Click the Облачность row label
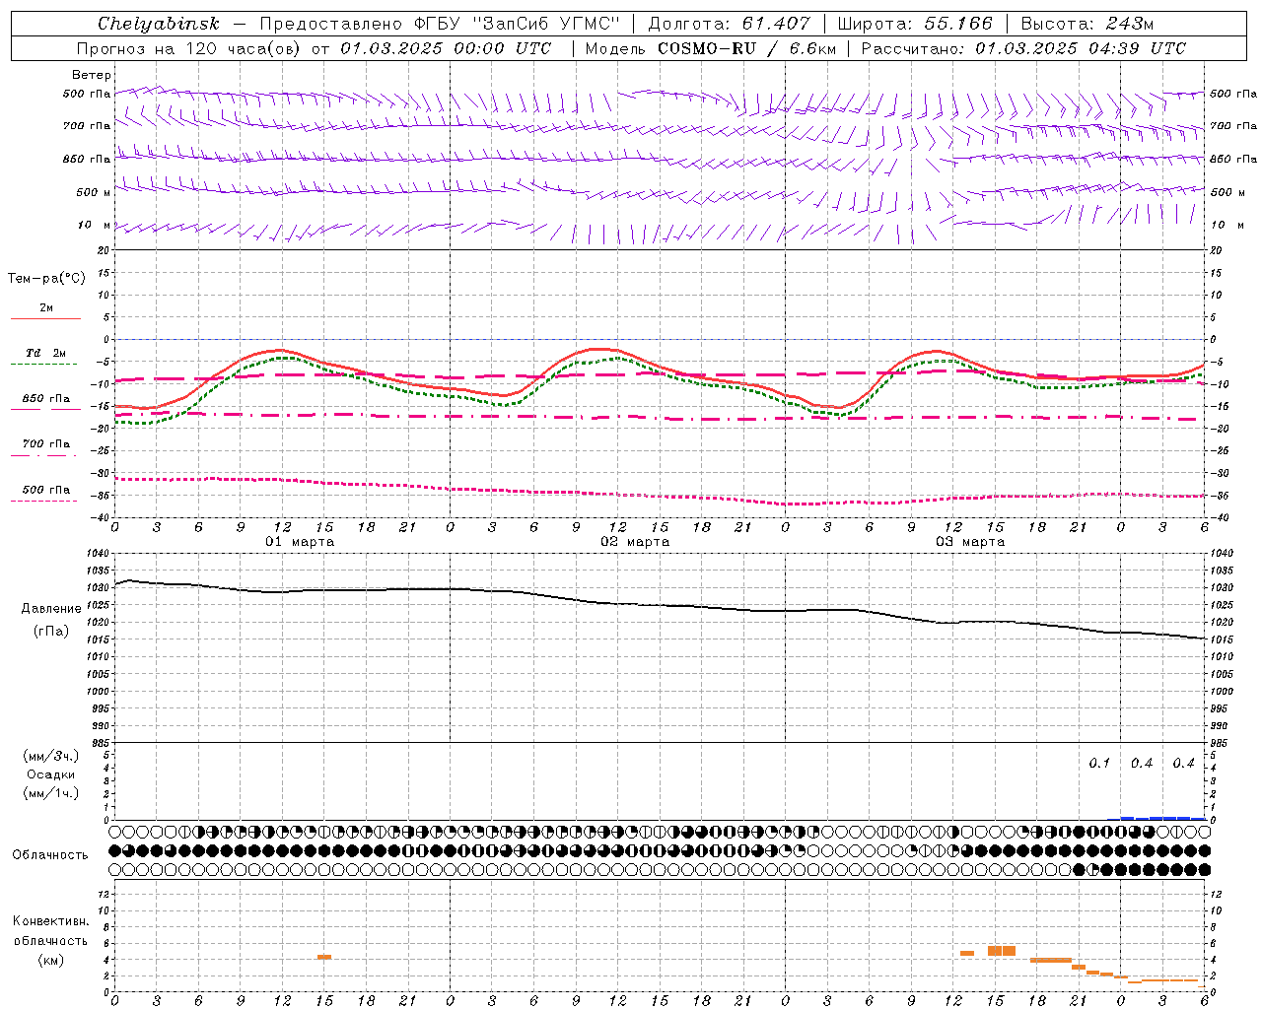Image resolution: width=1262 pixels, height=1009 pixels. [x=50, y=854]
